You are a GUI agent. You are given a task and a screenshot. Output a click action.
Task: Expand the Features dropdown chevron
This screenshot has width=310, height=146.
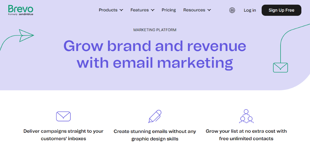point(153,10)
